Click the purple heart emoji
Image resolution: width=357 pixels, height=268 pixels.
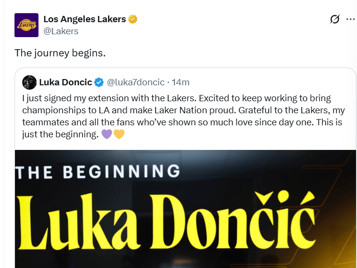coord(107,134)
